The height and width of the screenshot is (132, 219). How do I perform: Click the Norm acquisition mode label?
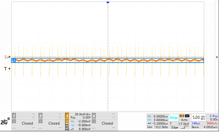[x=195, y=127]
